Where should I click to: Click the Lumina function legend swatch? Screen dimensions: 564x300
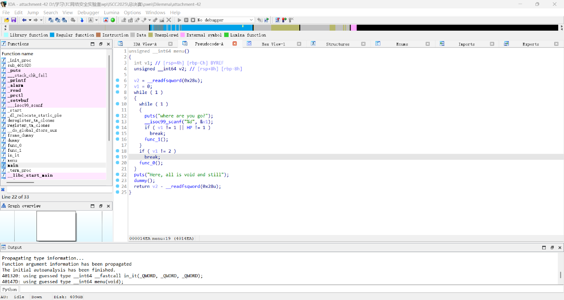pos(226,35)
